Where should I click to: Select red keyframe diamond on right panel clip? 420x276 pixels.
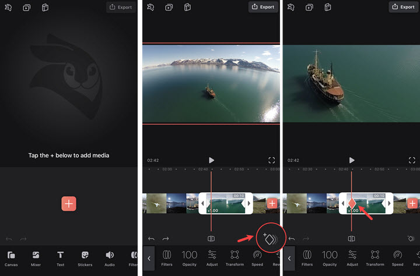click(x=352, y=203)
